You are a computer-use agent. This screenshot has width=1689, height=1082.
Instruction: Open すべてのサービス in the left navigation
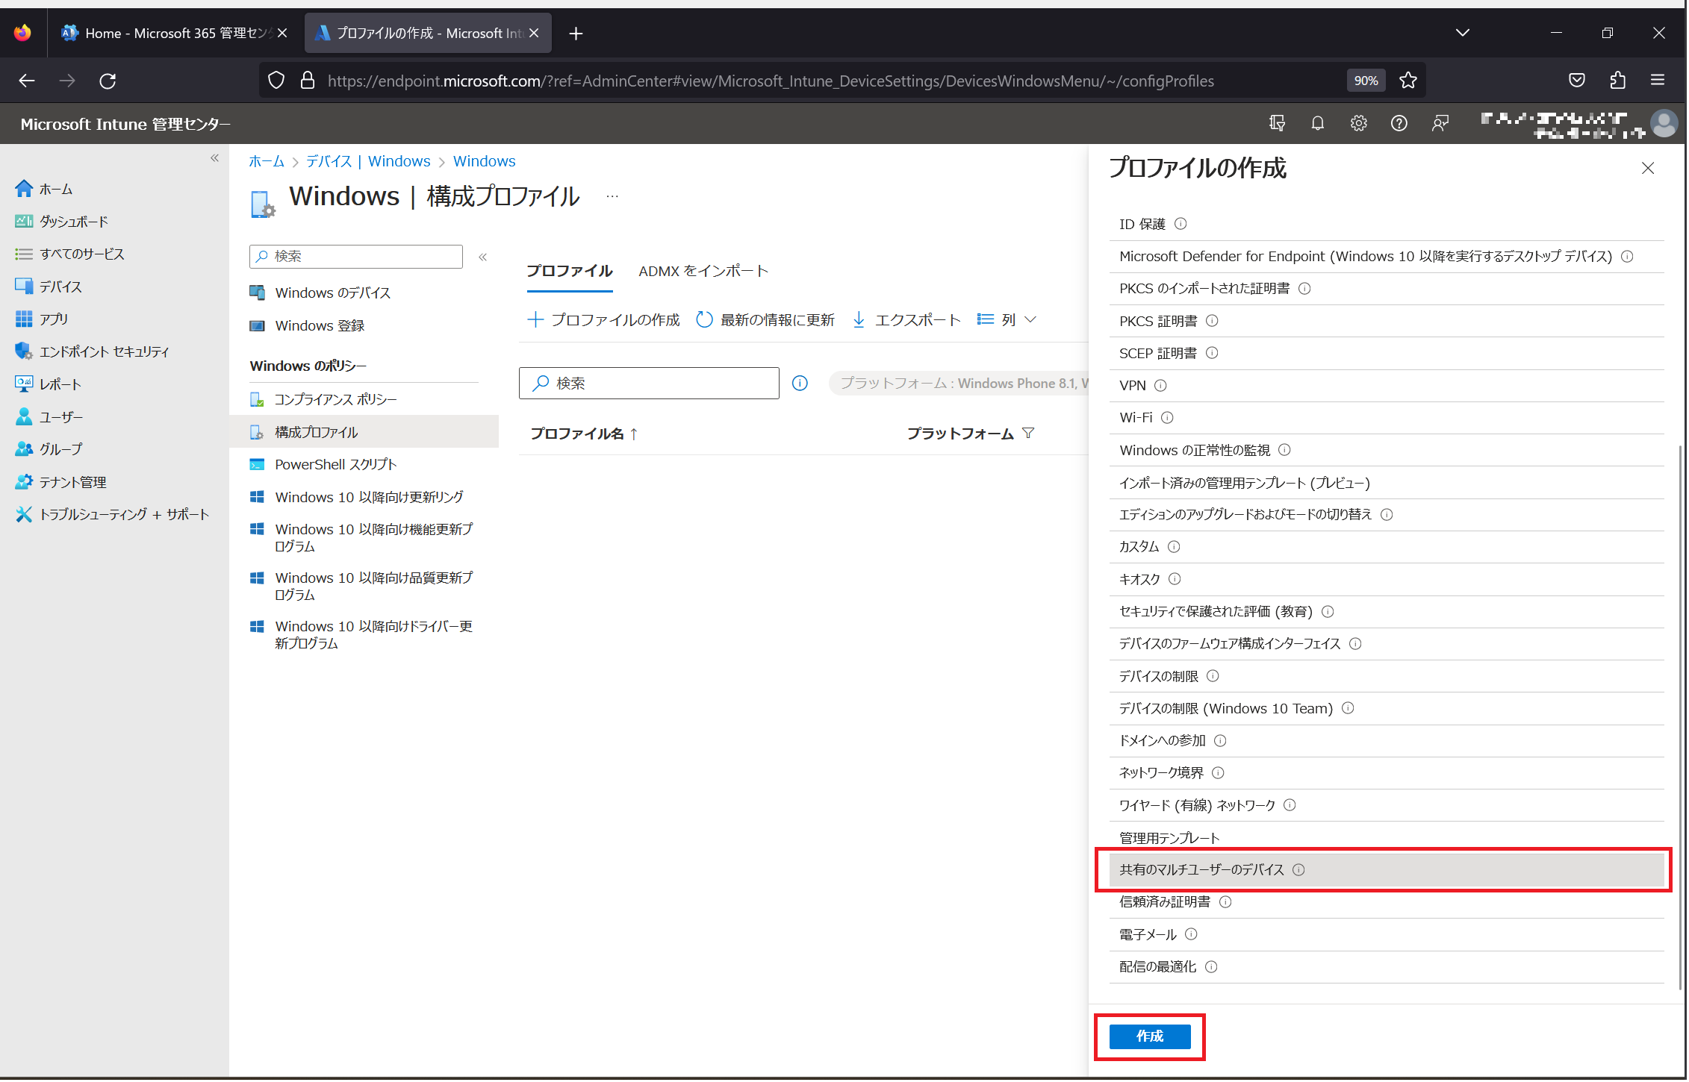[70, 254]
